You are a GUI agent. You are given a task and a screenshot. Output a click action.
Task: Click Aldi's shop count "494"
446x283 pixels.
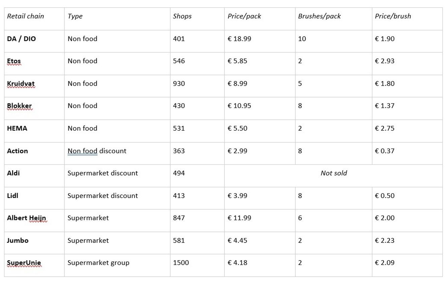[x=179, y=173]
